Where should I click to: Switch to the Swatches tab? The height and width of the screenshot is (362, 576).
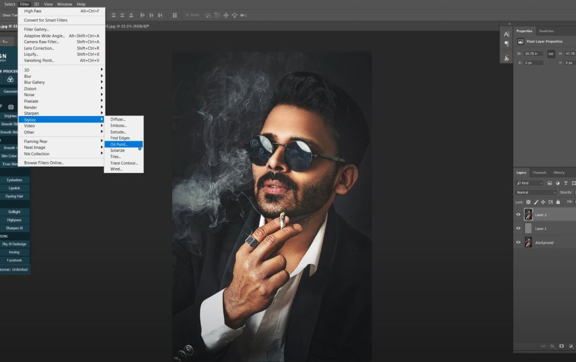pyautogui.click(x=546, y=31)
